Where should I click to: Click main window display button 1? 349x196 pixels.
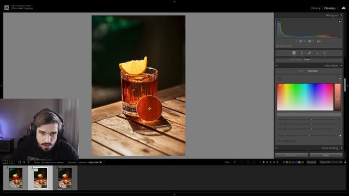tap(5, 162)
